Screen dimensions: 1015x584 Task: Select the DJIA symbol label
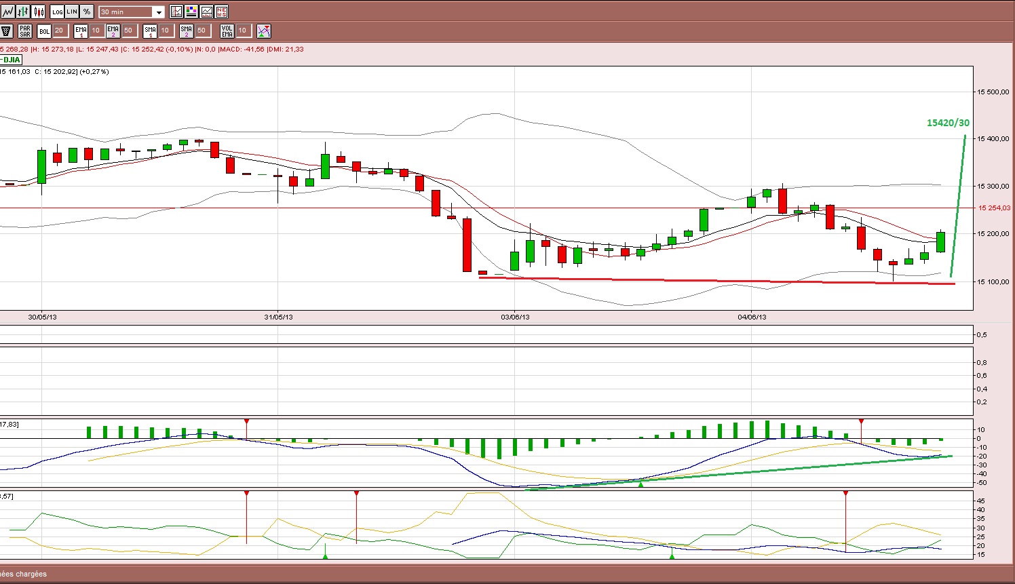click(x=11, y=60)
